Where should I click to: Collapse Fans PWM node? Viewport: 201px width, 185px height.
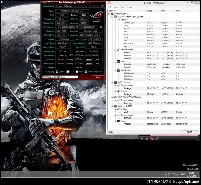(115, 71)
